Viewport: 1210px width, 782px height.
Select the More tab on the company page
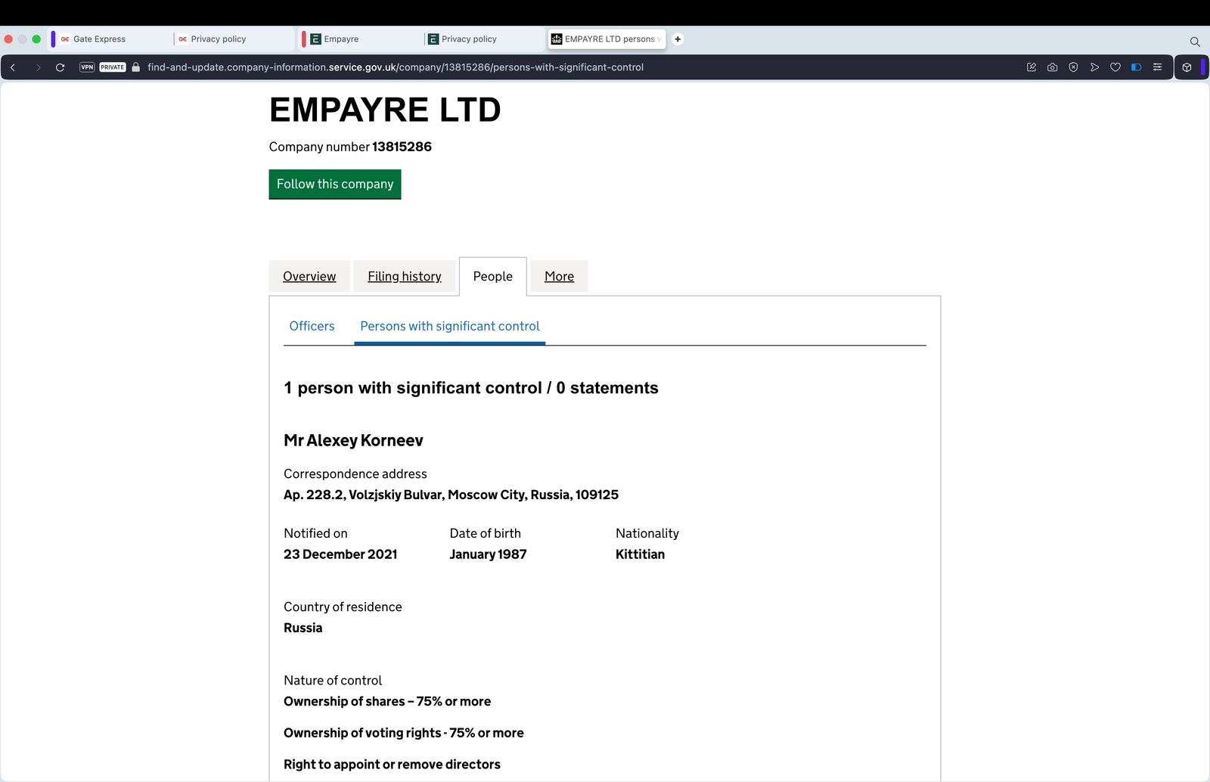click(x=559, y=276)
